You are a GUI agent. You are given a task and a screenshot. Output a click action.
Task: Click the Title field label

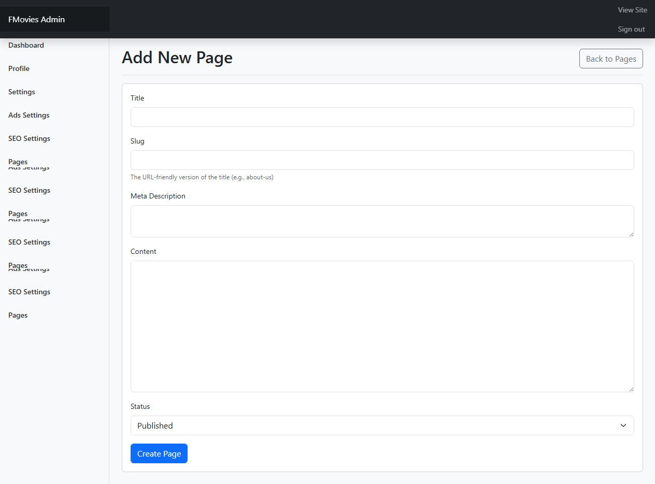point(137,98)
